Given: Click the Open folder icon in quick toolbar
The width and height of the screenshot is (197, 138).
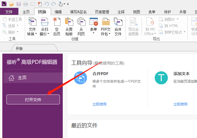Looking at the screenshot, I should (11, 4).
